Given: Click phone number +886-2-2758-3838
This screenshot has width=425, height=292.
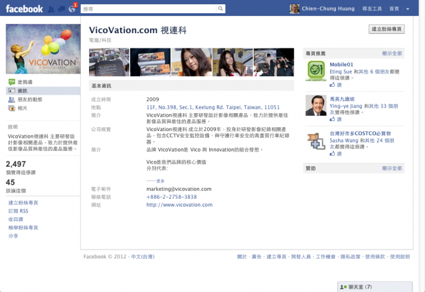Looking at the screenshot, I should (171, 197).
